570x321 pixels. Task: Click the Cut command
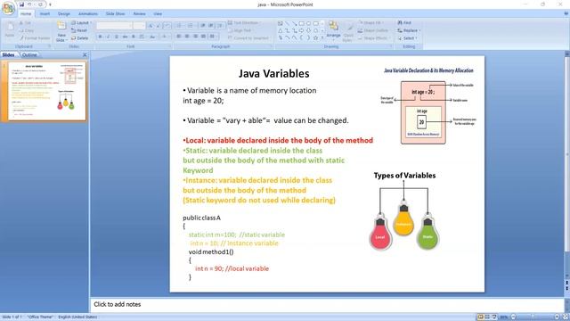click(x=26, y=23)
